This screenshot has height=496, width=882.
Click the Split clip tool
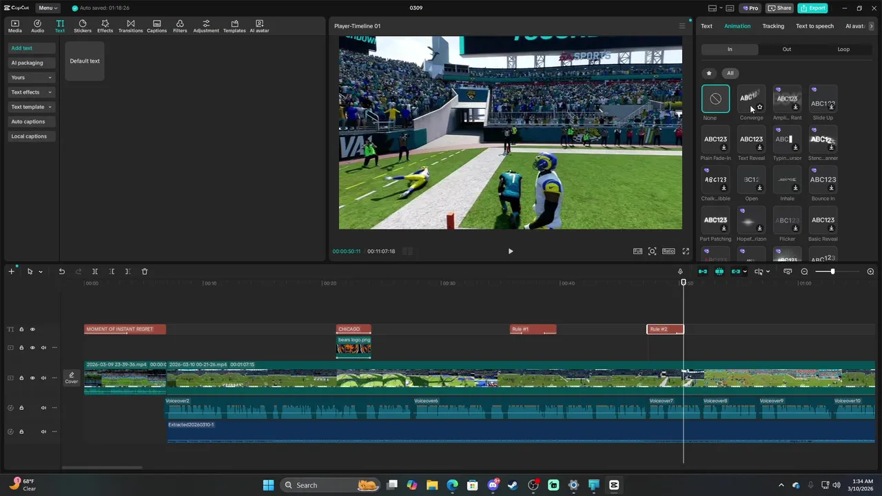pos(95,271)
